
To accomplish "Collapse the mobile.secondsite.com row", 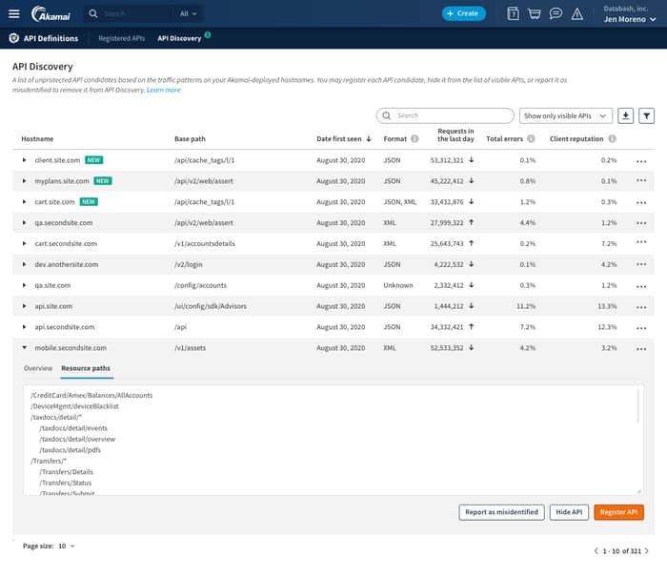I will 25,348.
